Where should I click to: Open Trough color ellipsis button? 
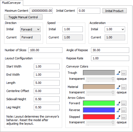124,73
